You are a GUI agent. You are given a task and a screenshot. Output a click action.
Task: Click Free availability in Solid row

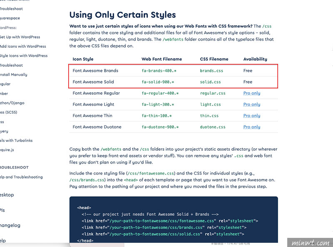tap(248, 82)
